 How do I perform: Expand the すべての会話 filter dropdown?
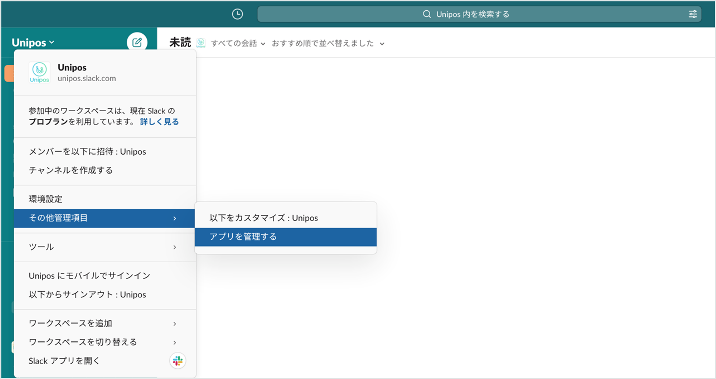pyautogui.click(x=238, y=43)
